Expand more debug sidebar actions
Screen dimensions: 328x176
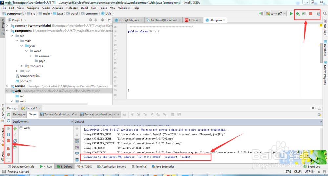(x=9, y=161)
